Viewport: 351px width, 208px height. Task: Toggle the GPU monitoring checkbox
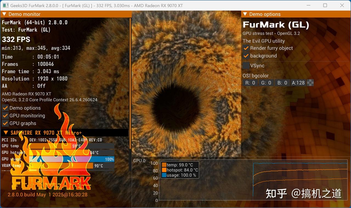[5, 116]
